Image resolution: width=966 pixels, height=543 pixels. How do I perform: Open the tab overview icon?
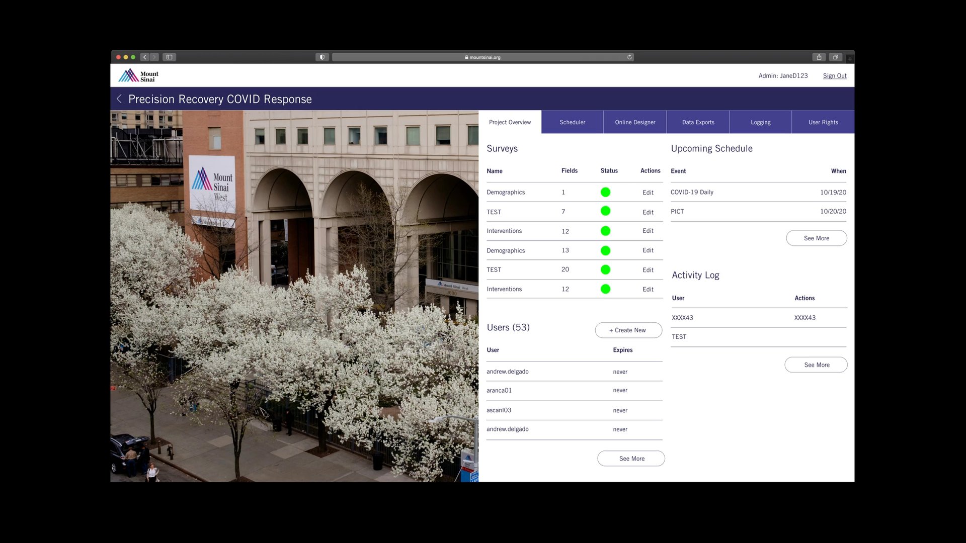[x=836, y=57]
